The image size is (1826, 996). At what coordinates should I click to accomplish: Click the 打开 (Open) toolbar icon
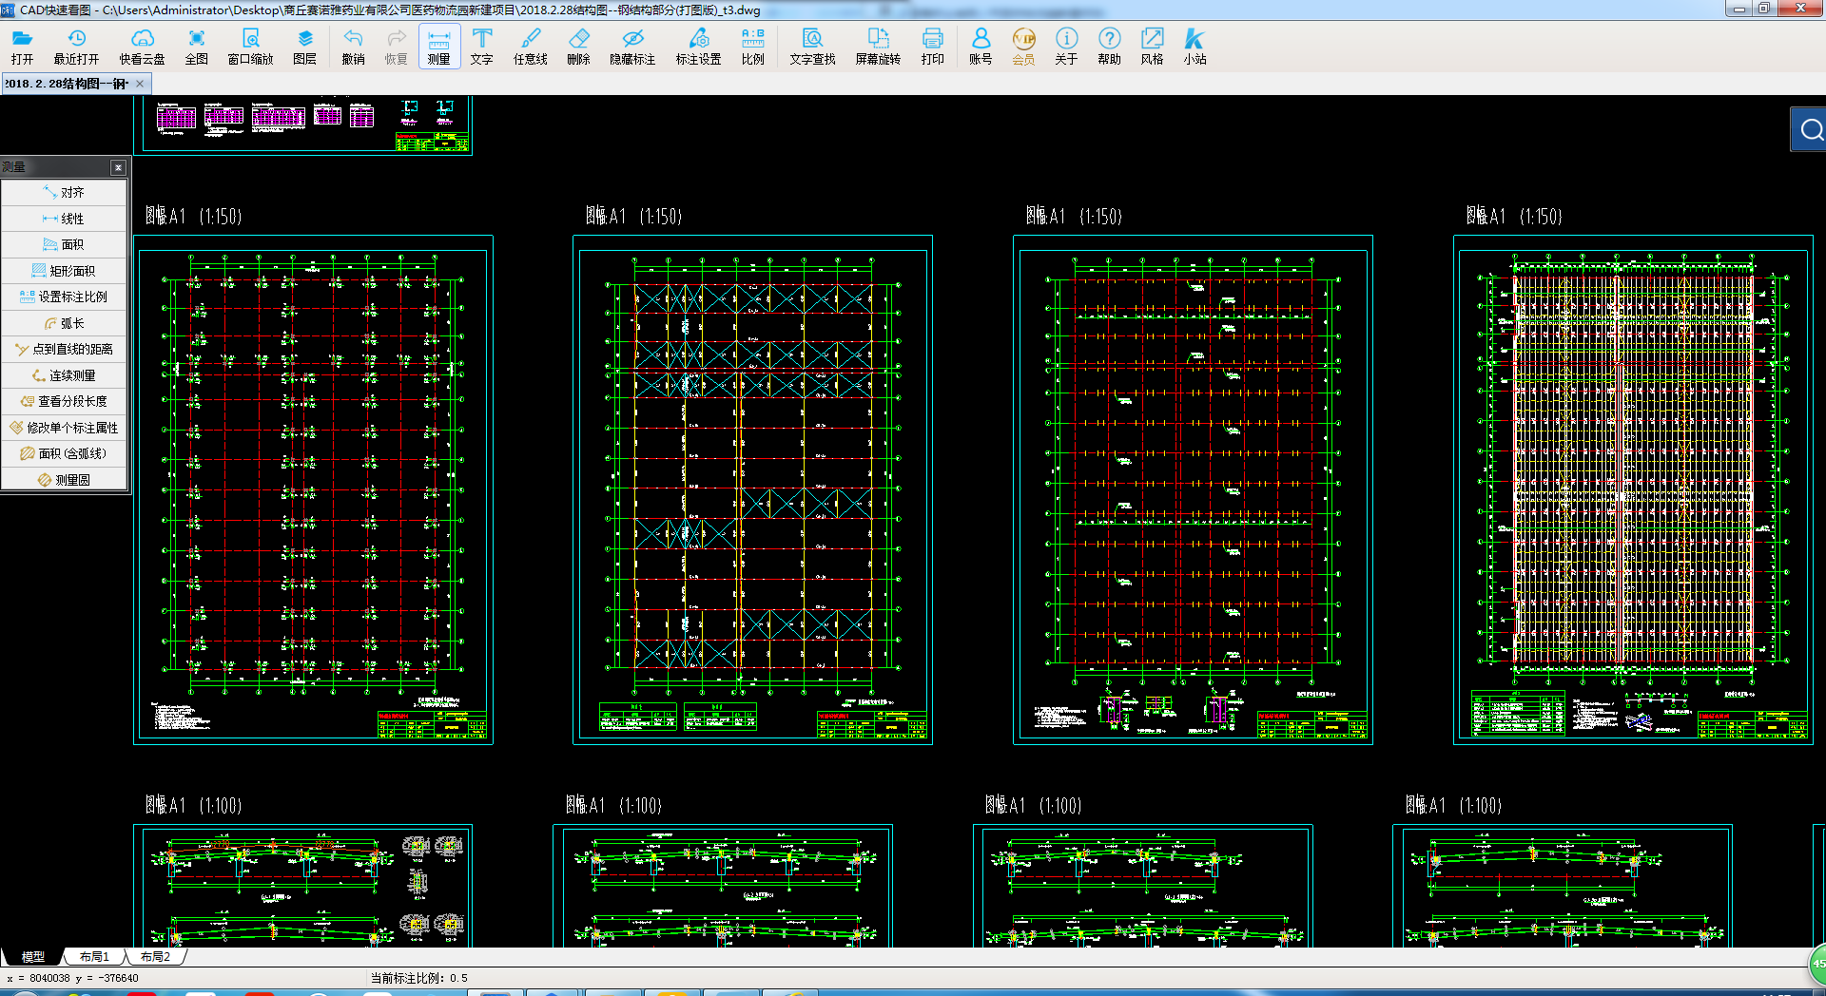point(22,47)
